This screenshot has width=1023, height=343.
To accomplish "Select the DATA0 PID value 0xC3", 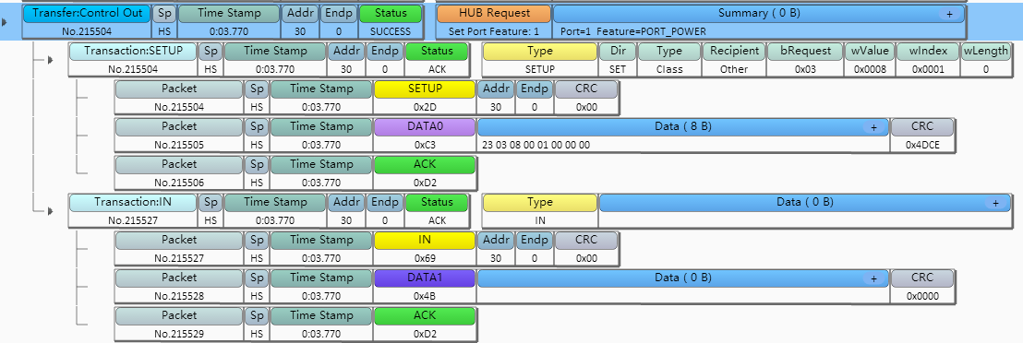I will [x=425, y=145].
